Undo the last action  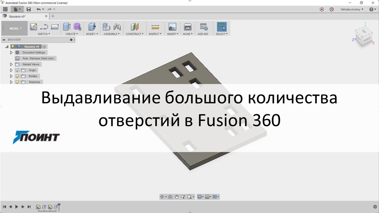pos(38,9)
